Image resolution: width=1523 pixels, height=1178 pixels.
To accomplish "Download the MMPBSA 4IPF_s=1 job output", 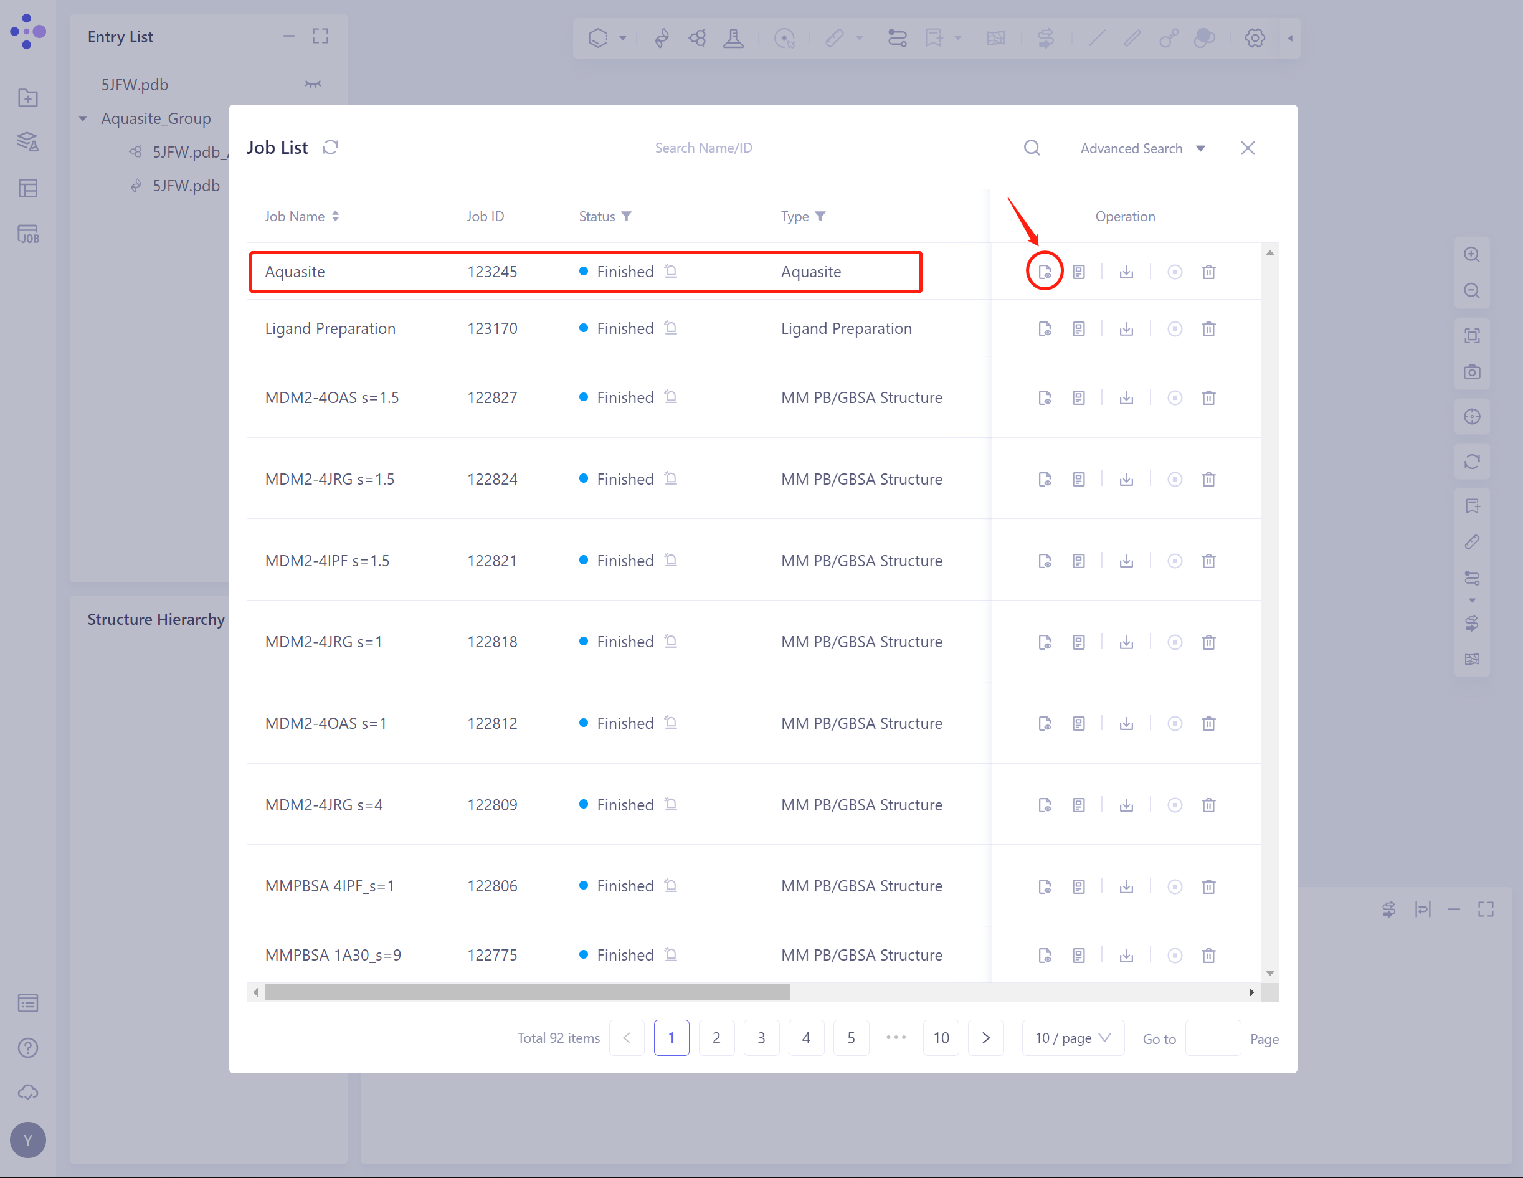I will click(x=1126, y=886).
